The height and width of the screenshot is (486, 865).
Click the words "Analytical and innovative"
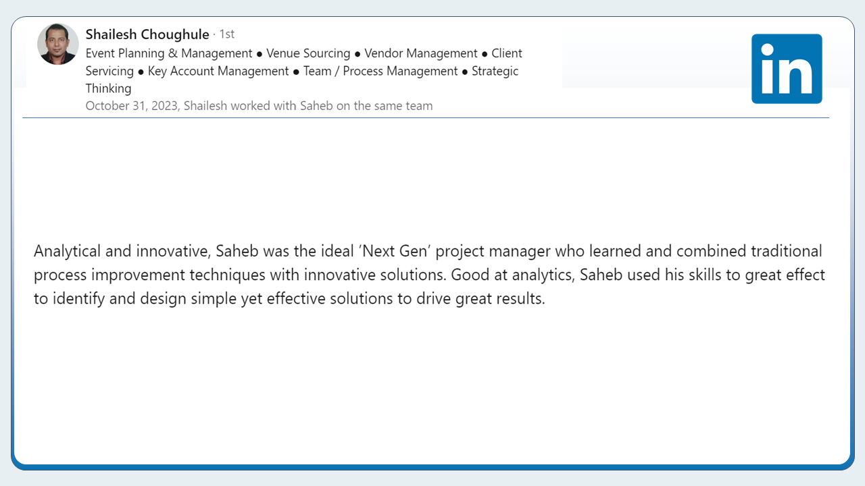[121, 252]
